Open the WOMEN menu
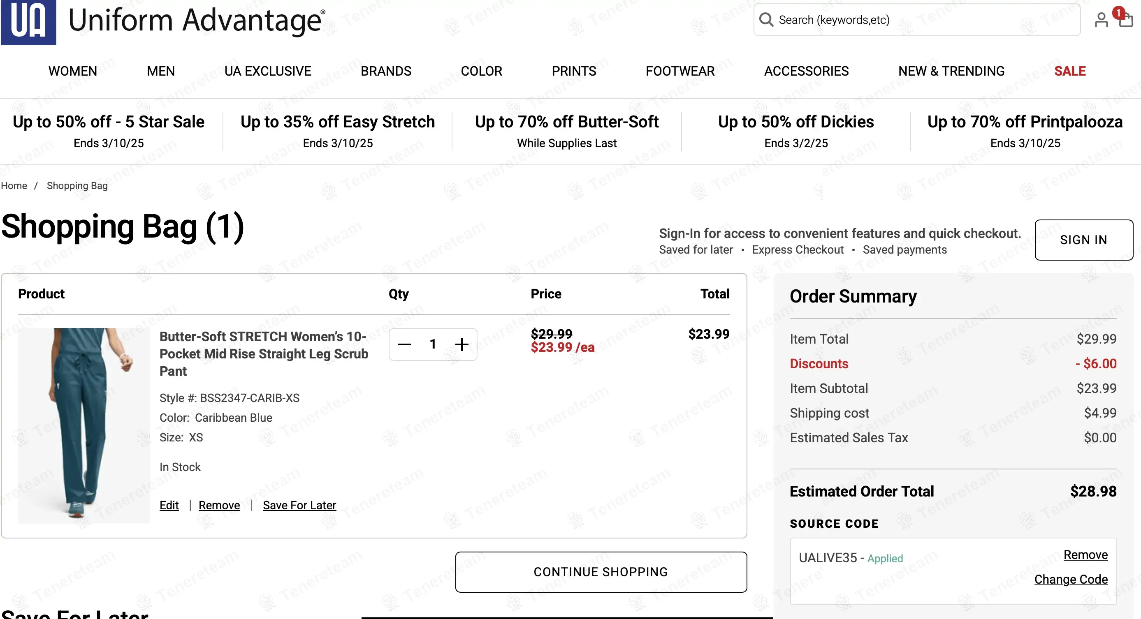 pos(73,71)
